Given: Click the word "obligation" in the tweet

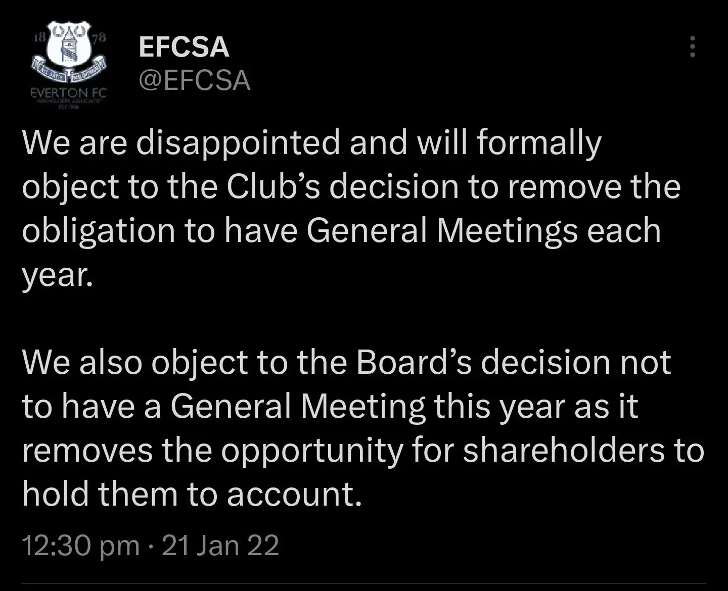Looking at the screenshot, I should pos(98,230).
